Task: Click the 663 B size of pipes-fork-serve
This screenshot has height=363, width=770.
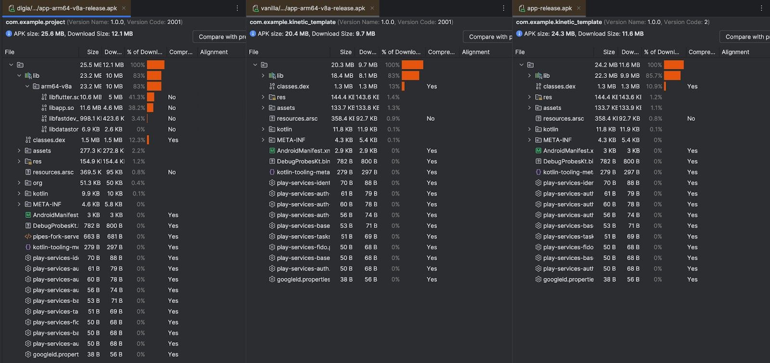Action: [92, 237]
